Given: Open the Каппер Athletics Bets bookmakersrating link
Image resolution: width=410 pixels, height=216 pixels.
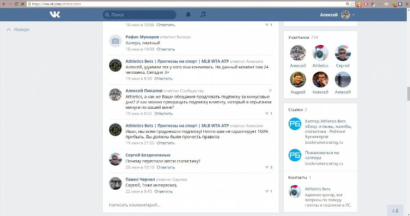Looking at the screenshot, I should click(x=328, y=132).
